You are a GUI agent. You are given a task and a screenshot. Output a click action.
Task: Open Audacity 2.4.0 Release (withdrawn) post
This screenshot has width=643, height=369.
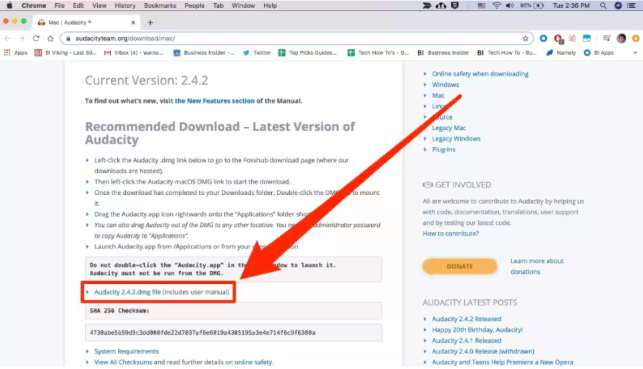(x=483, y=351)
